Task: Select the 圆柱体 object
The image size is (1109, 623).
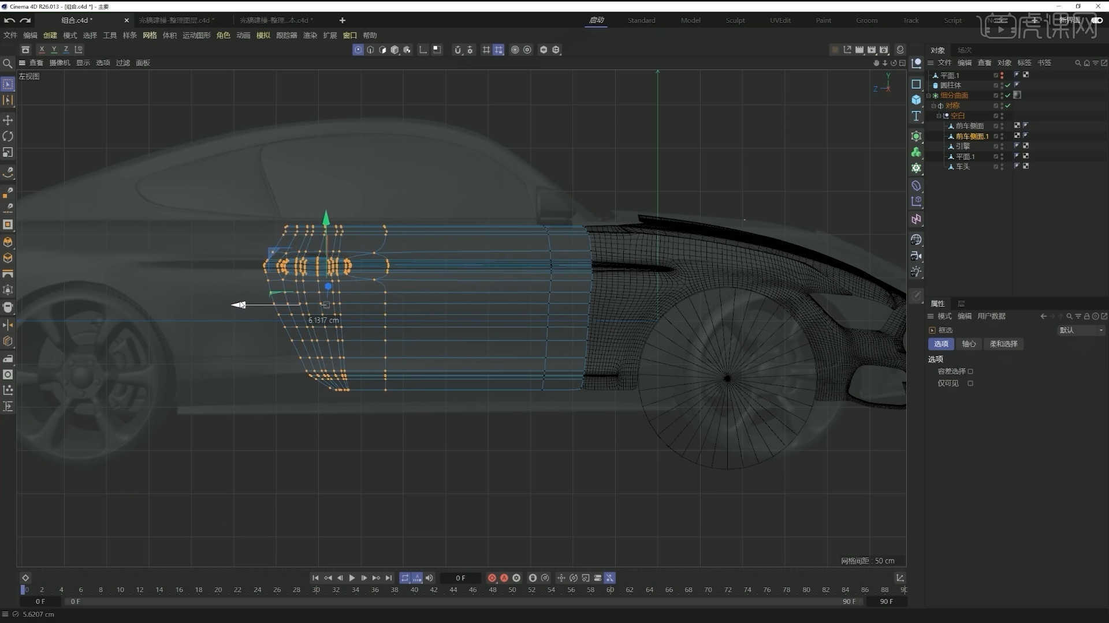Action: (951, 85)
